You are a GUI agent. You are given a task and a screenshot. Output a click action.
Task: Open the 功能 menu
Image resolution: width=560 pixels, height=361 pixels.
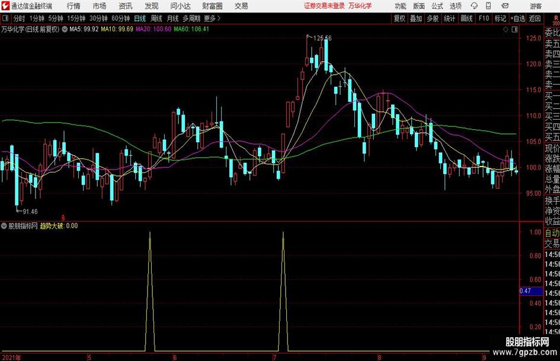[x=401, y=6]
